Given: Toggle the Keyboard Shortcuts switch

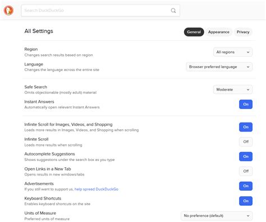Looking at the screenshot, I should click(x=246, y=201).
